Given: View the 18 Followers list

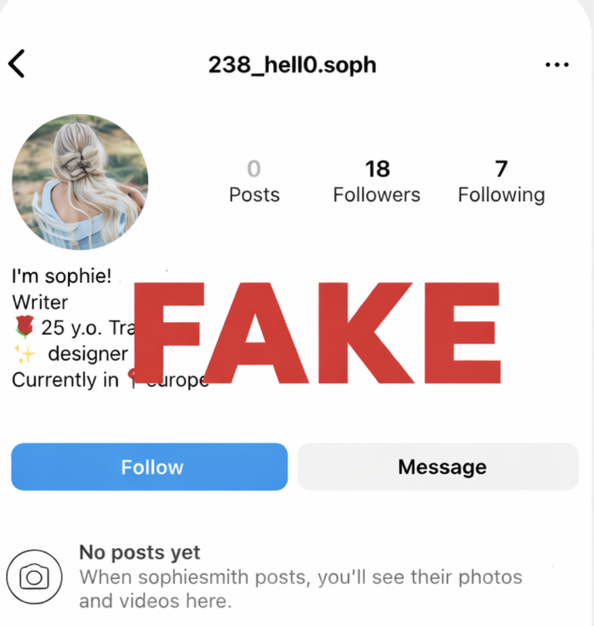Looking at the screenshot, I should [377, 182].
